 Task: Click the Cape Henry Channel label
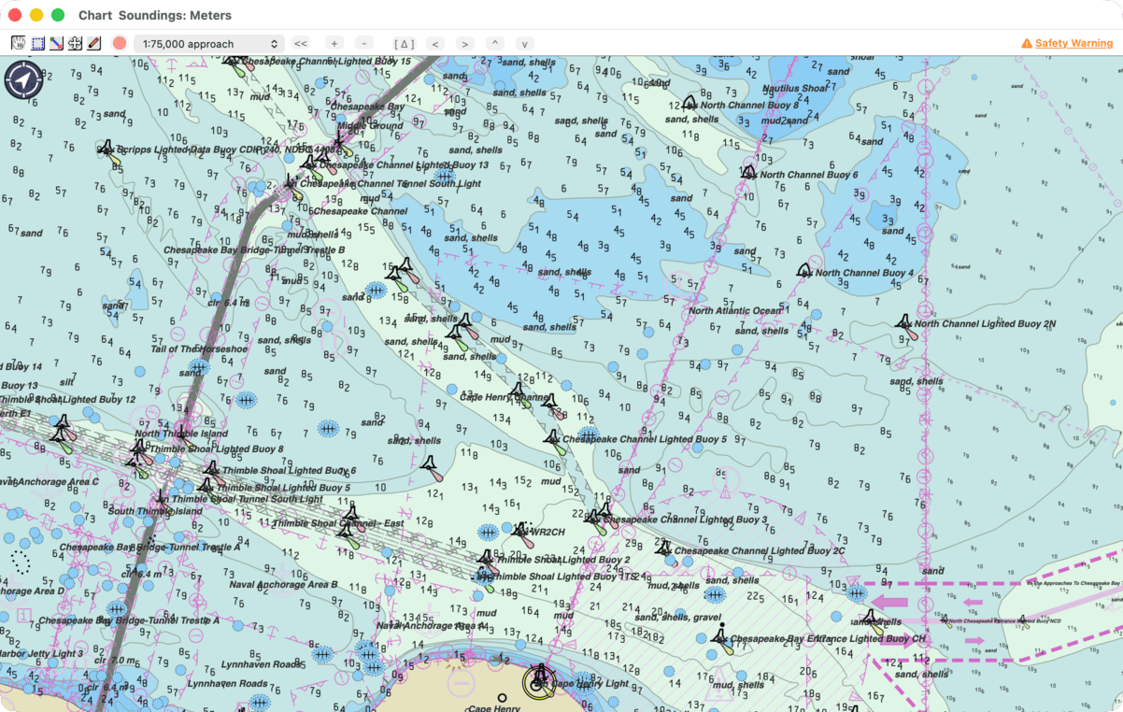pyautogui.click(x=505, y=397)
